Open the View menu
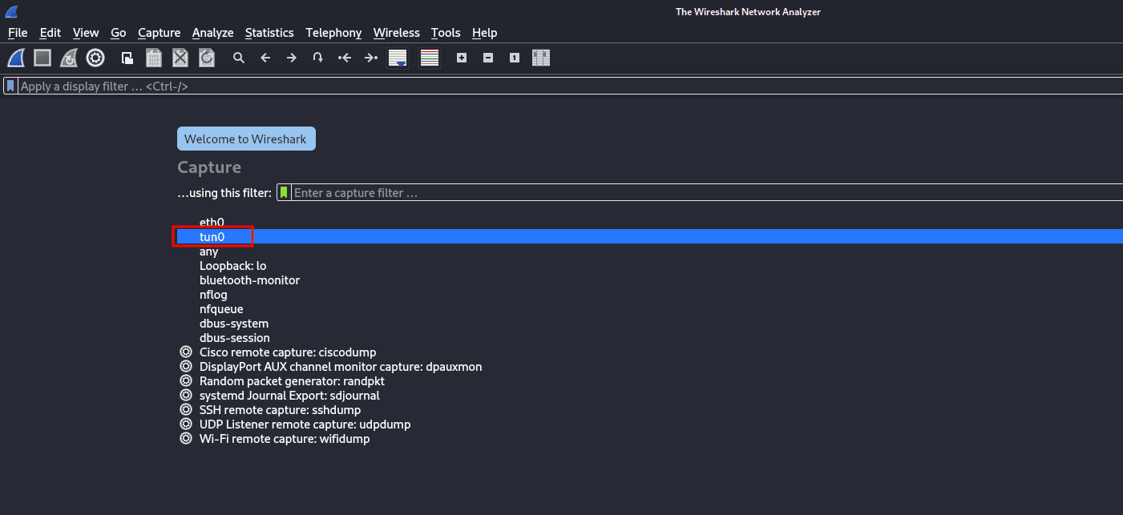 [x=86, y=33]
